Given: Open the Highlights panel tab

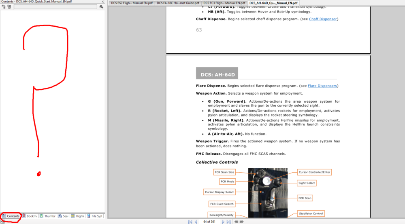Looking at the screenshot, I should point(78,216).
